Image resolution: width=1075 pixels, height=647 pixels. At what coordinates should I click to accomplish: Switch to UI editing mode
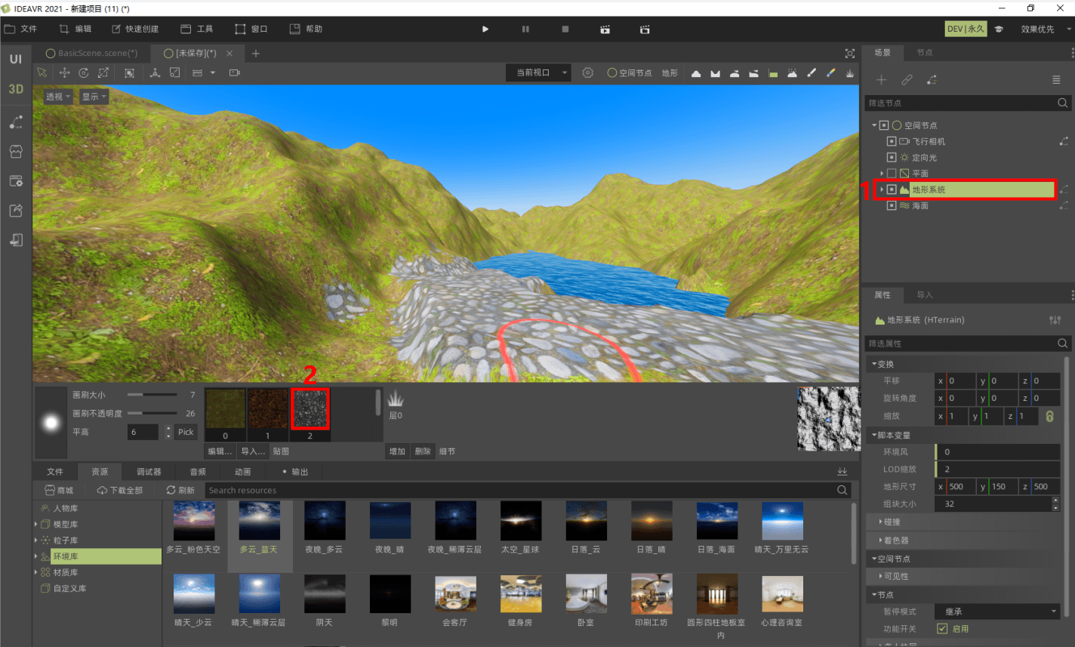pyautogui.click(x=16, y=59)
